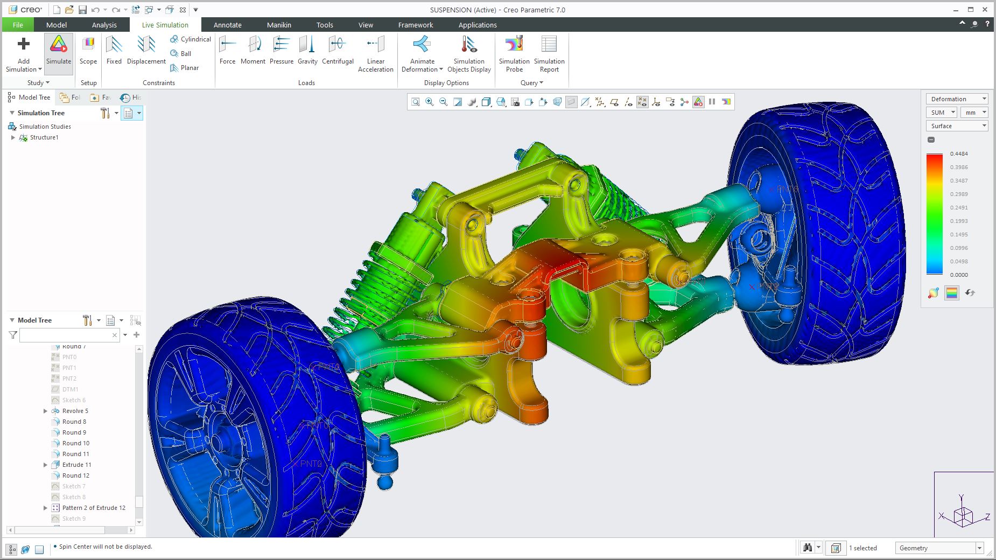Add a Moment load
The image size is (996, 560).
coord(253,51)
